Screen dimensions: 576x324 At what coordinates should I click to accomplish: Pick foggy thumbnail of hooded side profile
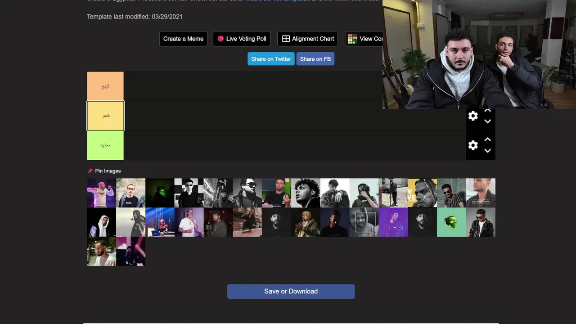tap(130, 222)
